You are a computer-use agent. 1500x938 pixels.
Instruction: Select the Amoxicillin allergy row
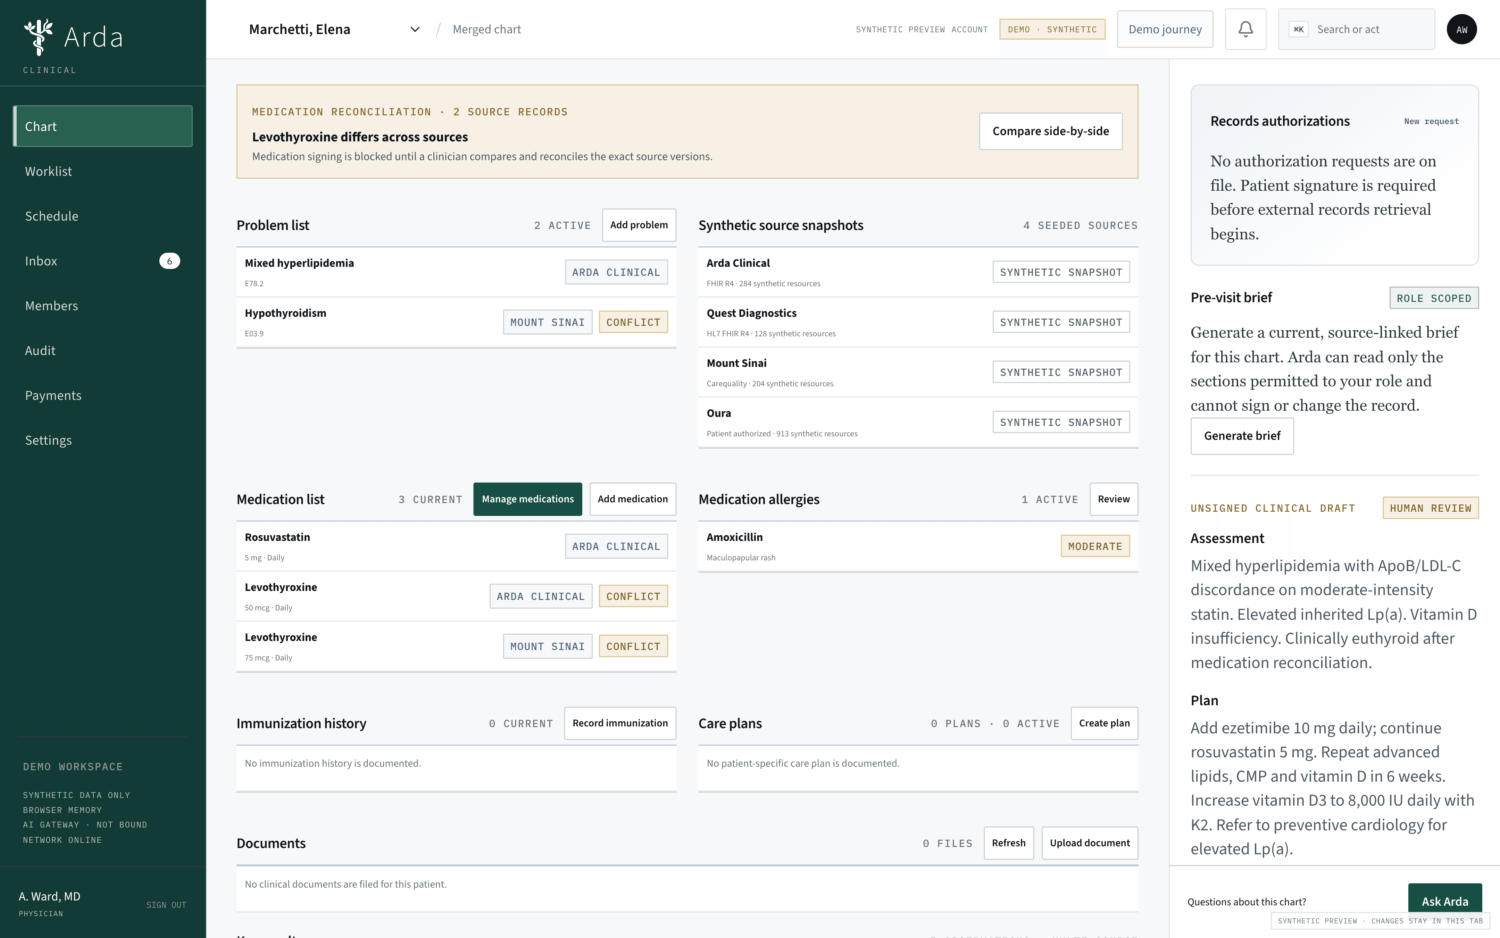pos(918,546)
